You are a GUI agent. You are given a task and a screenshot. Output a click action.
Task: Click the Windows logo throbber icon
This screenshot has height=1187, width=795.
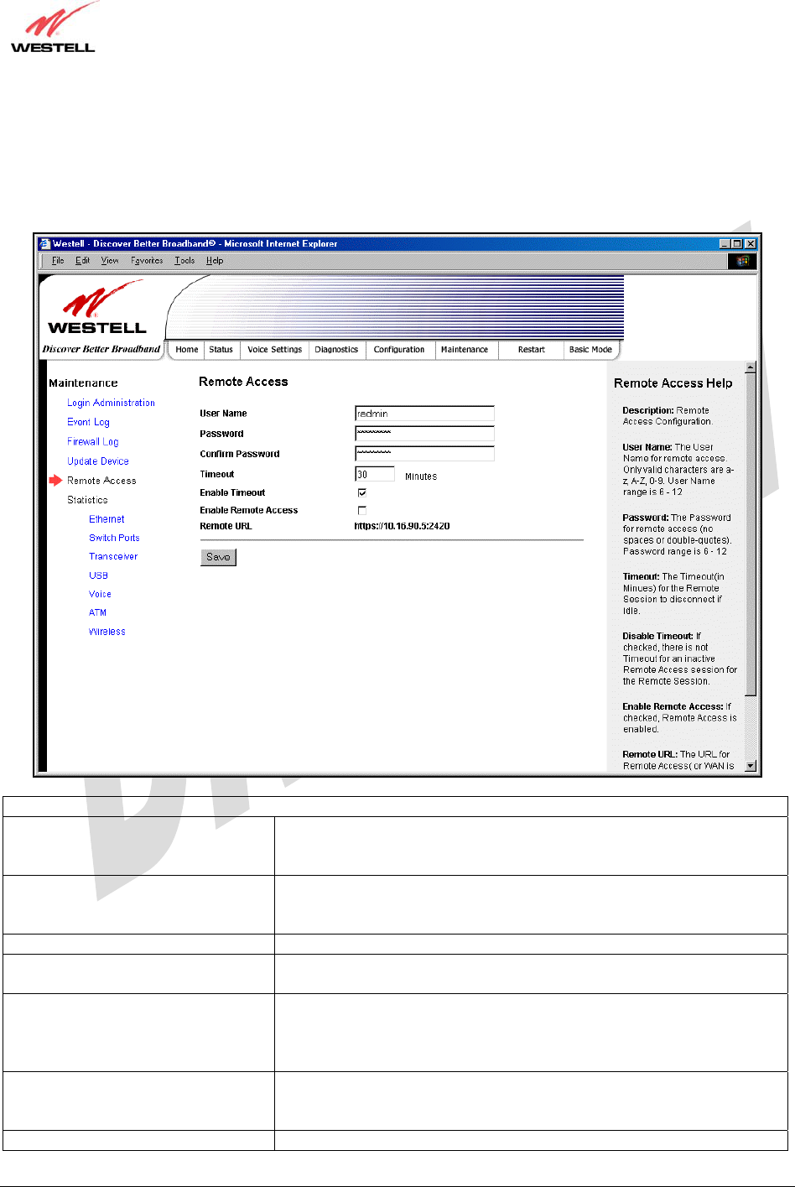(x=742, y=261)
